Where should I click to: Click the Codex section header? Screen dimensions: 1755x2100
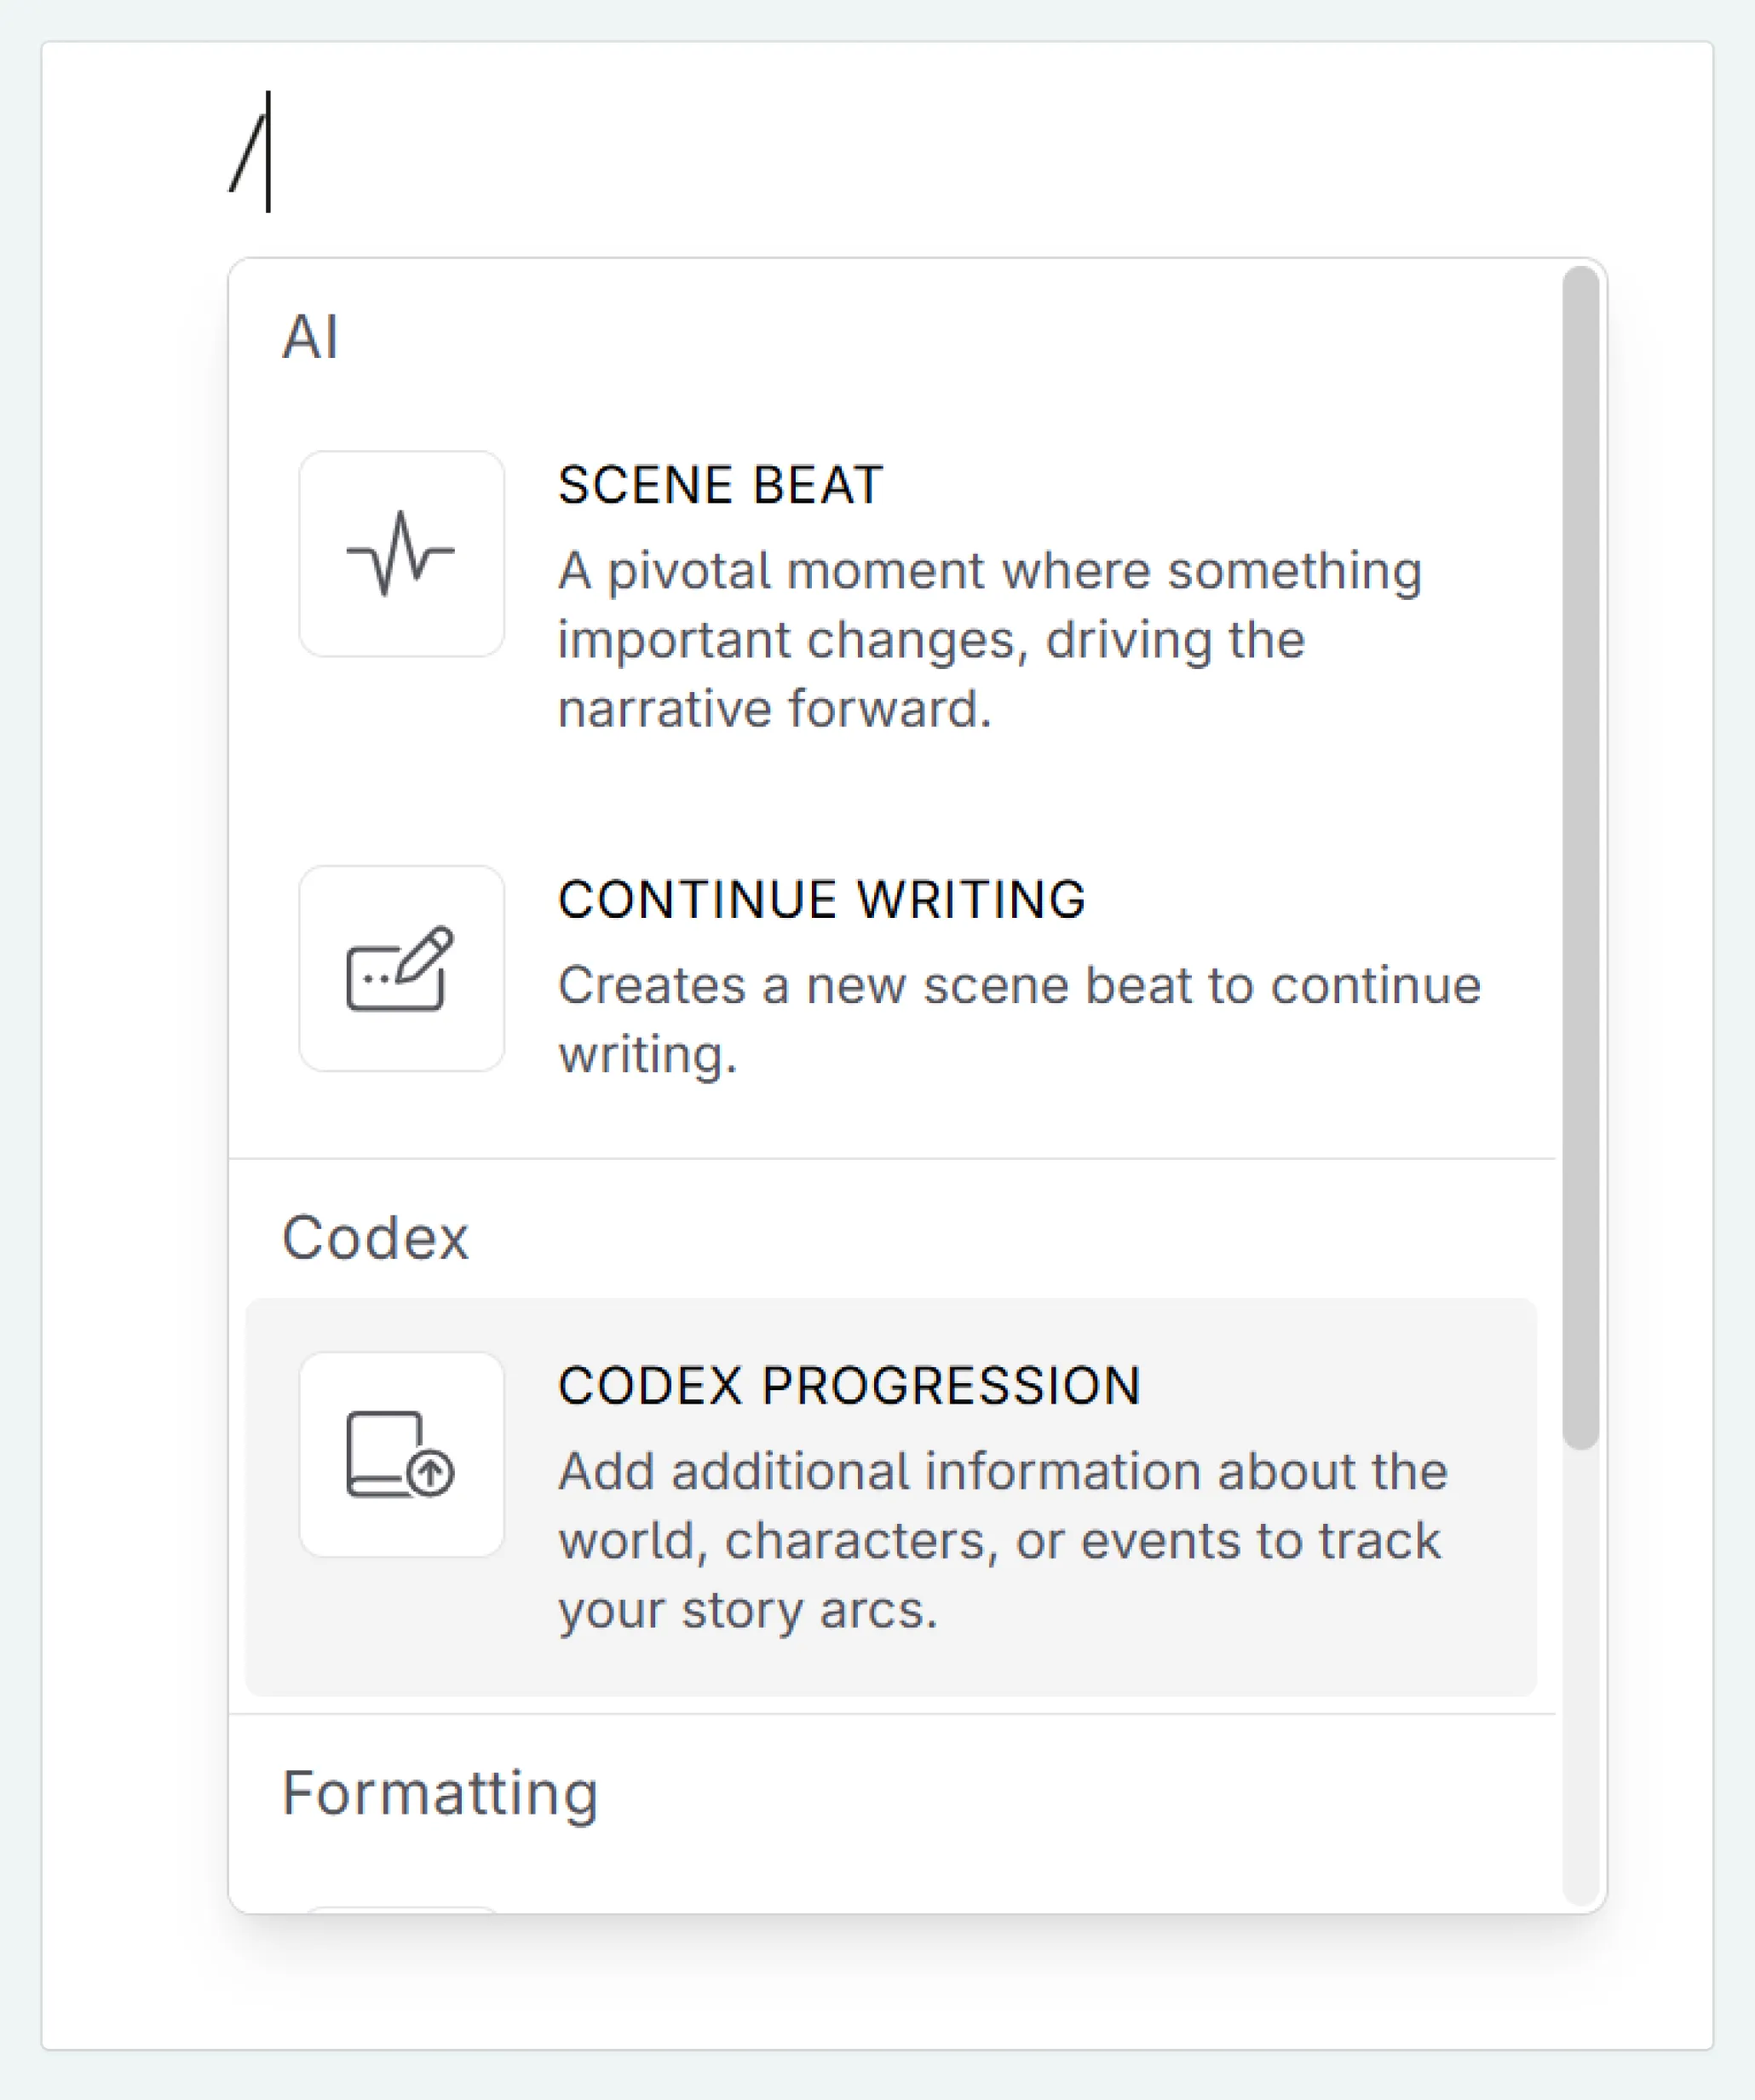pyautogui.click(x=376, y=1237)
